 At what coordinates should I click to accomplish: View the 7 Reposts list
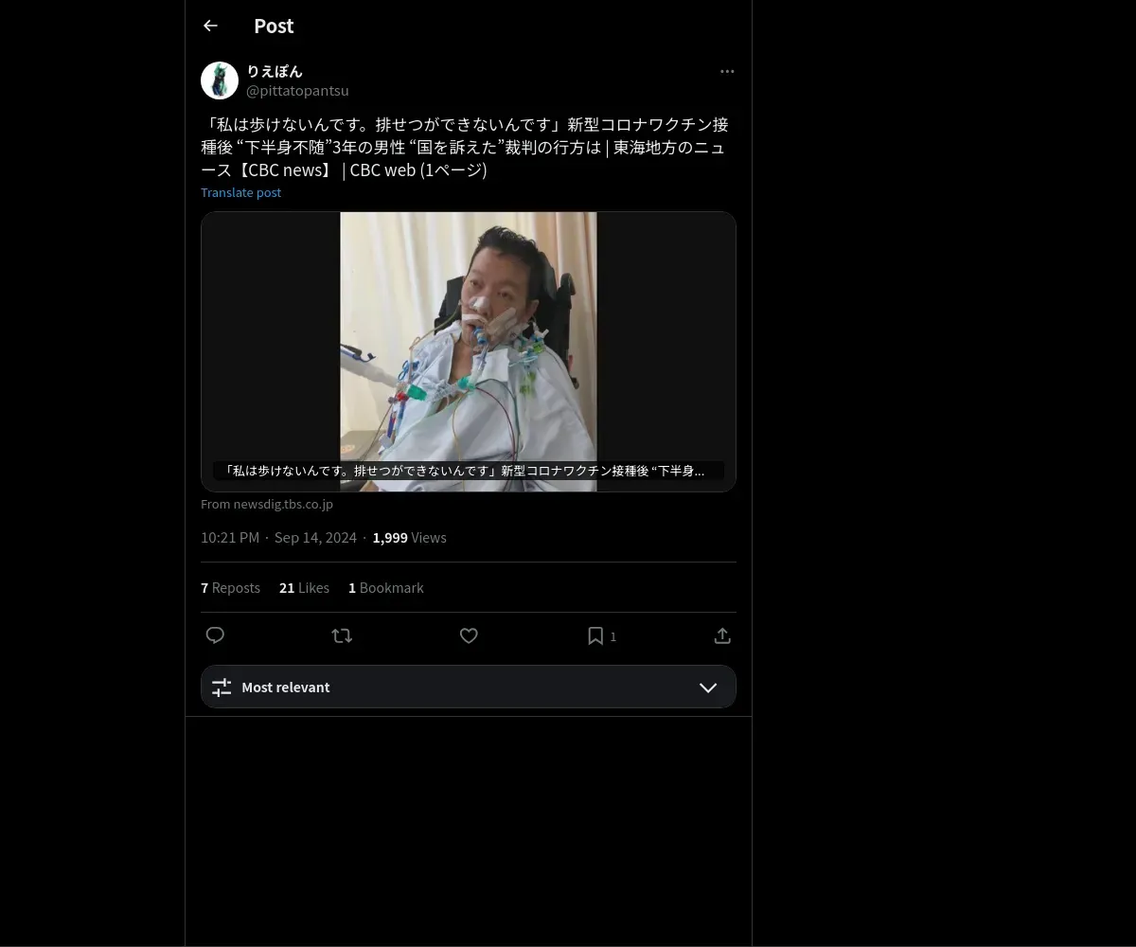pyautogui.click(x=230, y=588)
